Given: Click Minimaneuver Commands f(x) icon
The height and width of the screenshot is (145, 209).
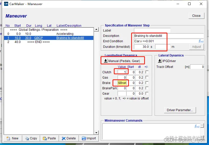Looking at the screenshot, I should click(197, 126).
